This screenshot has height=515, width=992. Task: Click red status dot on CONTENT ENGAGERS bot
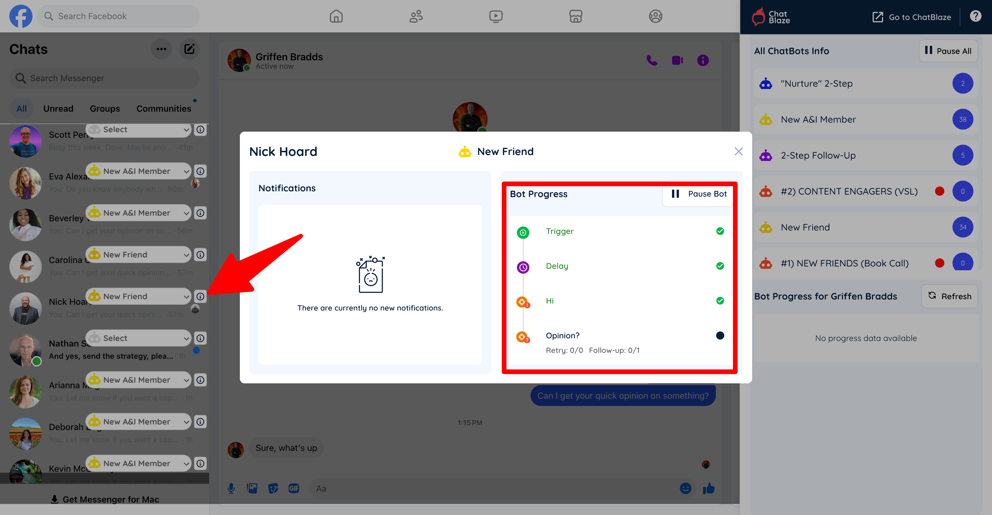coord(940,191)
